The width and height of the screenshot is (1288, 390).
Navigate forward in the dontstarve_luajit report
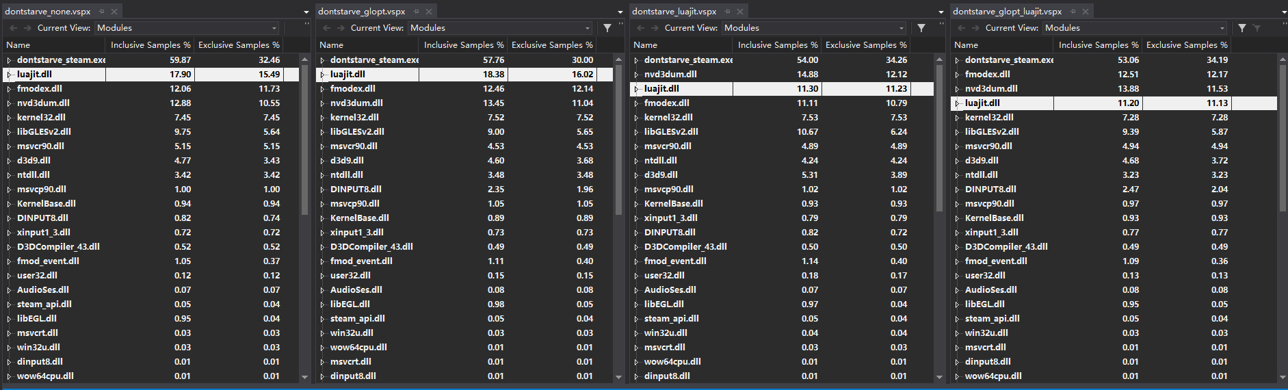[655, 28]
